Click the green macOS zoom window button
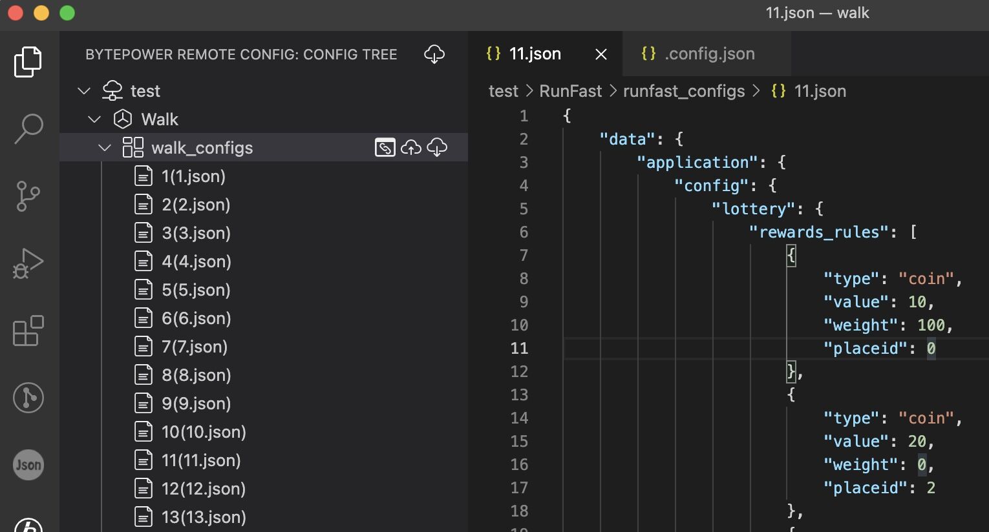 pyautogui.click(x=67, y=13)
